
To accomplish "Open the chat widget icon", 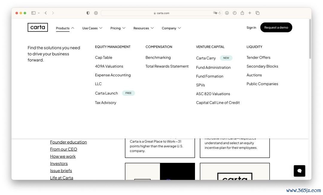I will pyautogui.click(x=299, y=171).
